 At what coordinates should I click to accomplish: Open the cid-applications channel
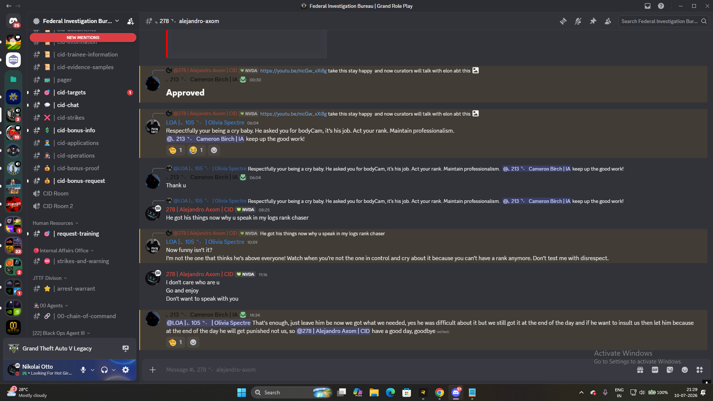click(83, 143)
